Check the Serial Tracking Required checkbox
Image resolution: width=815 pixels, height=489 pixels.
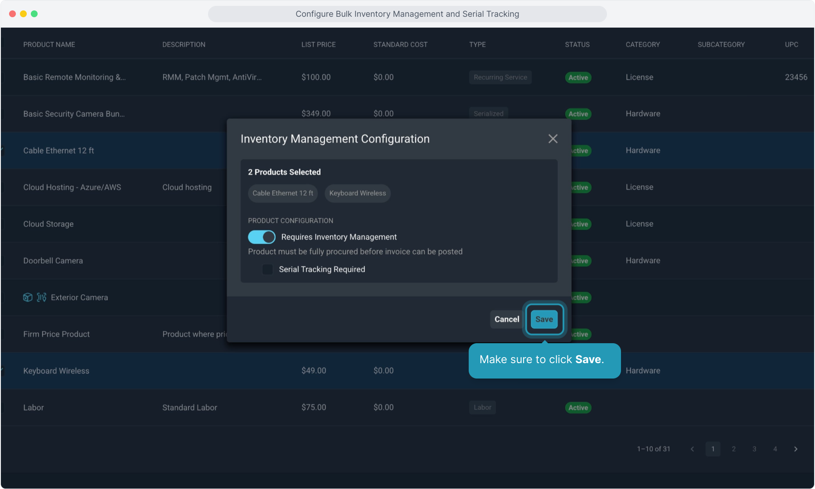point(267,270)
